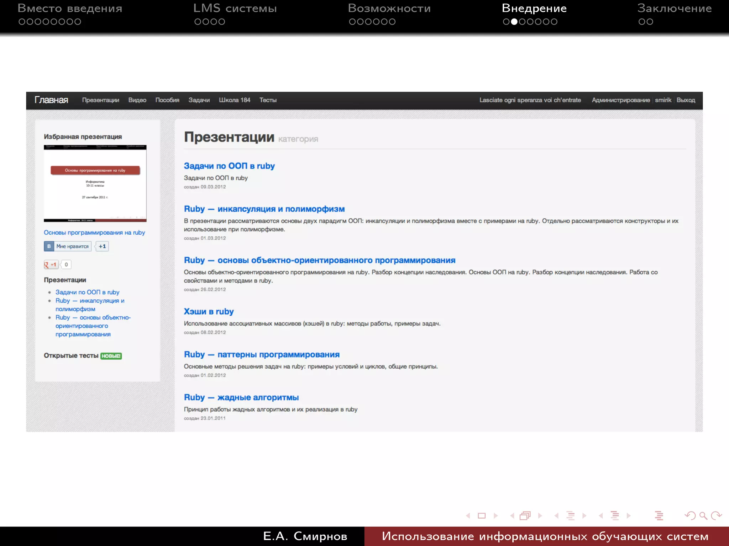Click the VK 'B' logo icon
The height and width of the screenshot is (546, 729).
(x=49, y=246)
